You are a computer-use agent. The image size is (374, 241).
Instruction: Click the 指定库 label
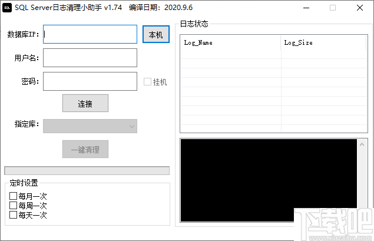click(27, 124)
